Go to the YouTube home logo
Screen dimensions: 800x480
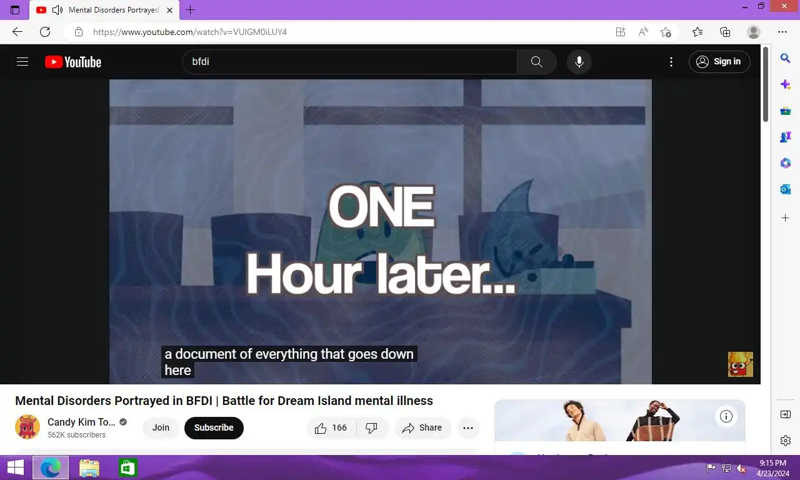(73, 62)
